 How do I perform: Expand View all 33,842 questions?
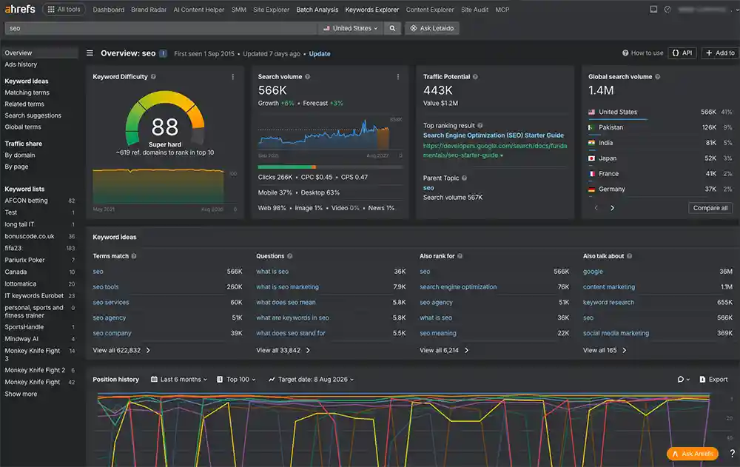[283, 350]
